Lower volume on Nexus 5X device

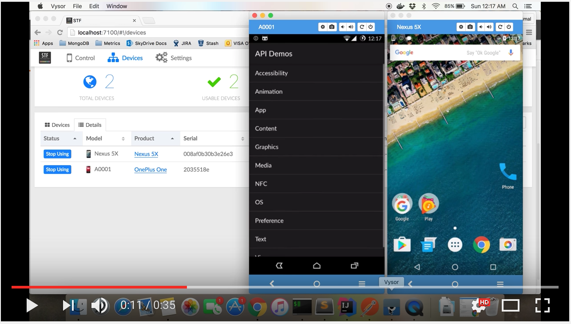[x=481, y=27]
